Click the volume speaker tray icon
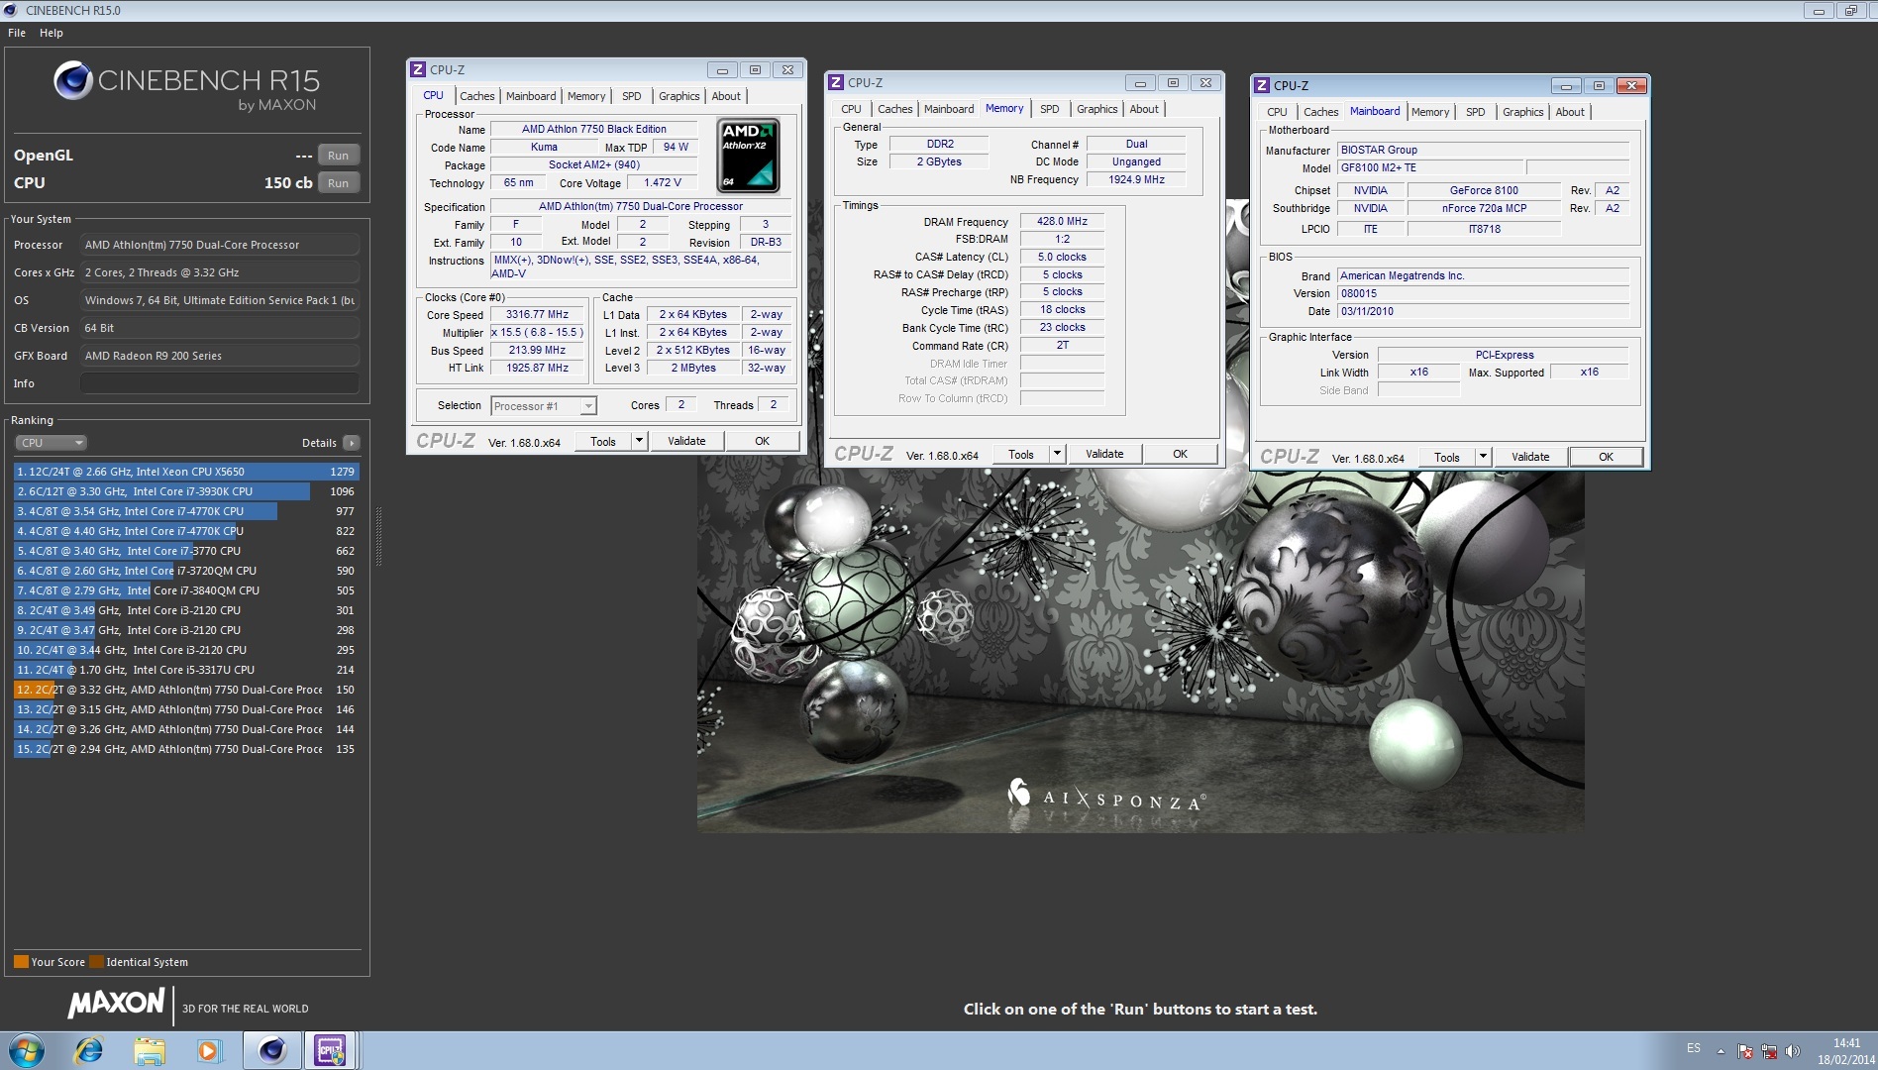 (1792, 1051)
